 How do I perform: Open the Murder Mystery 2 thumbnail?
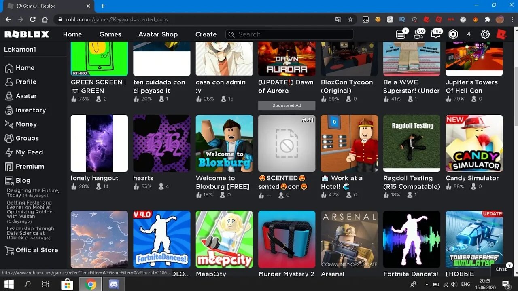pos(287,239)
